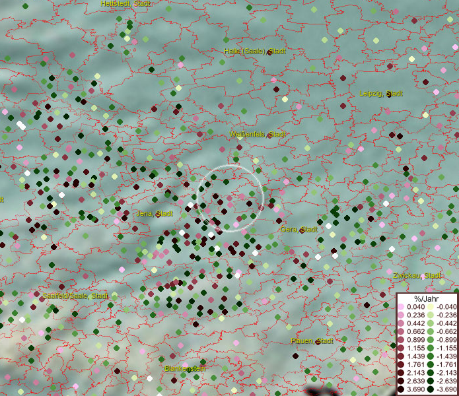Click the Zwickau, Stadt map label
The width and height of the screenshot is (459, 396).
click(x=417, y=275)
